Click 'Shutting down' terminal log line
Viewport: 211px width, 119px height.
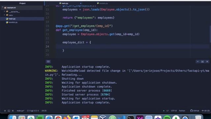point(73,79)
